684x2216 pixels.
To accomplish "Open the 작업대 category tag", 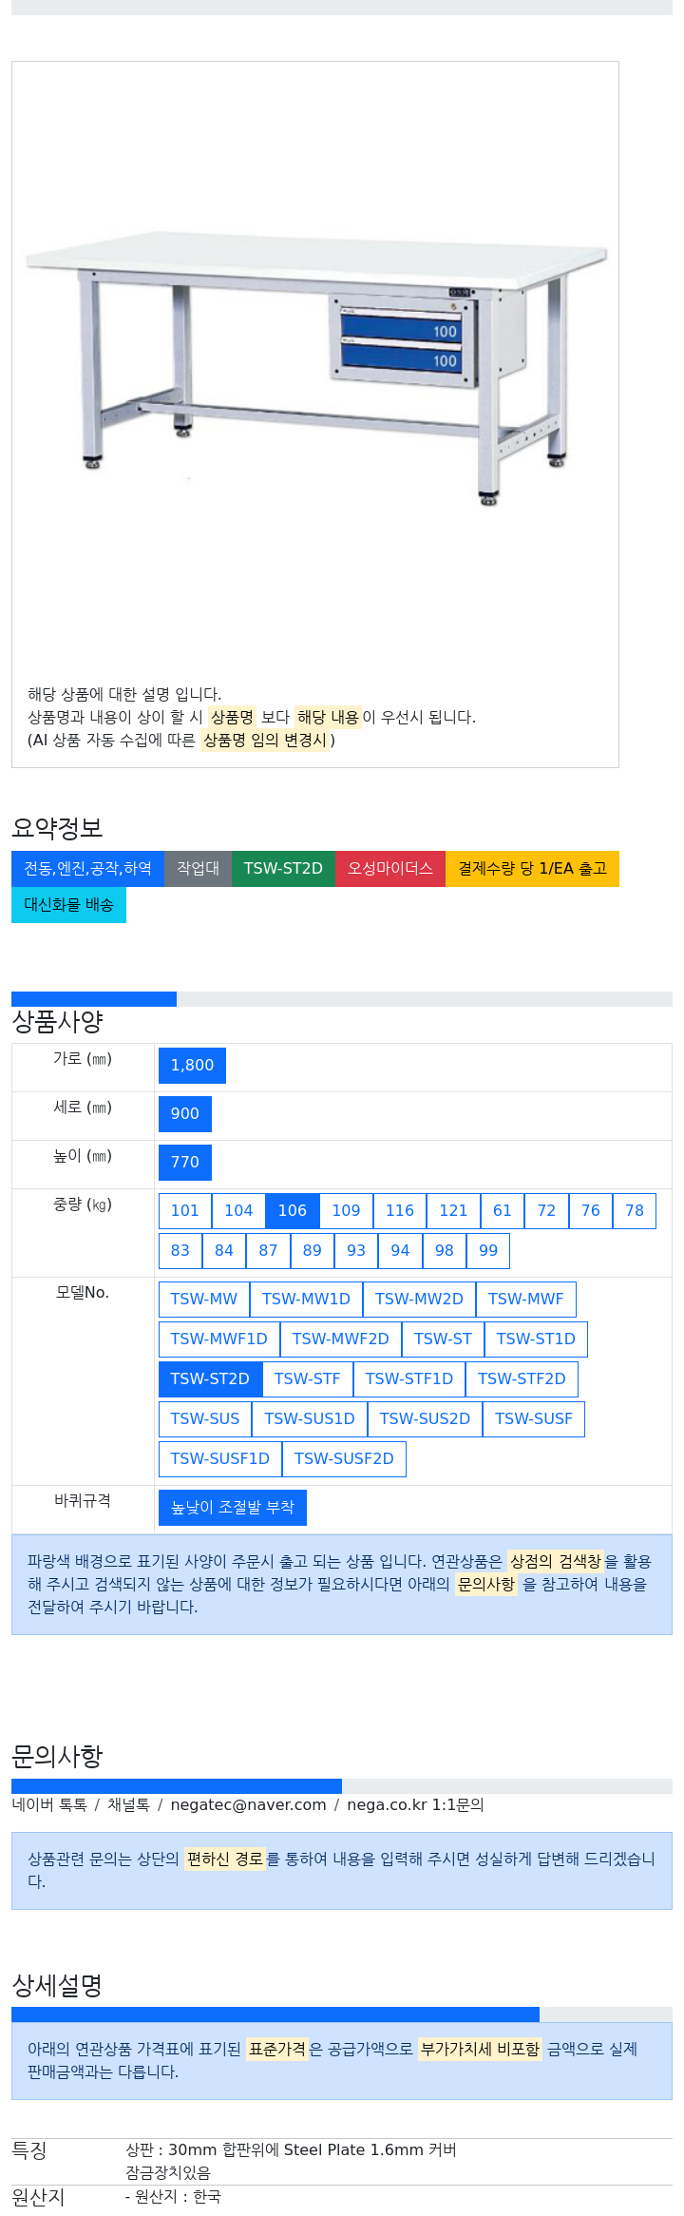I will click(x=198, y=868).
